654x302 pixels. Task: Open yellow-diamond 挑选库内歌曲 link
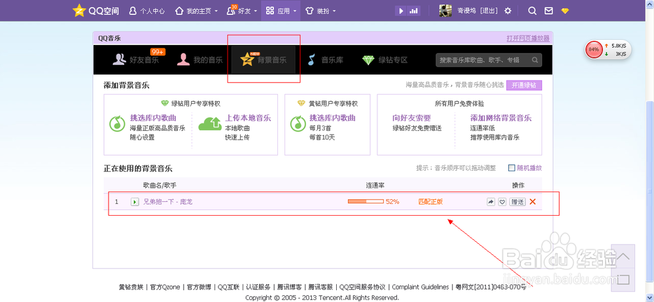332,118
